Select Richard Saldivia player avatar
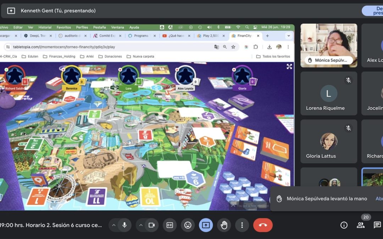The width and height of the screenshot is (383, 239). coord(15,76)
